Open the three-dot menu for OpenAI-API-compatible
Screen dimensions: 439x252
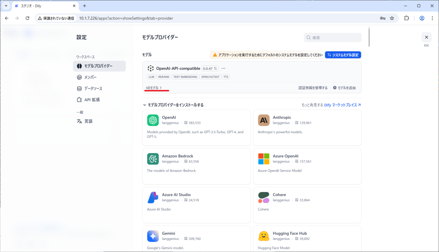[224, 68]
